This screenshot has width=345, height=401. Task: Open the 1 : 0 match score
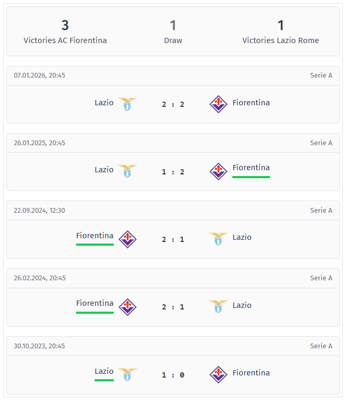173,375
